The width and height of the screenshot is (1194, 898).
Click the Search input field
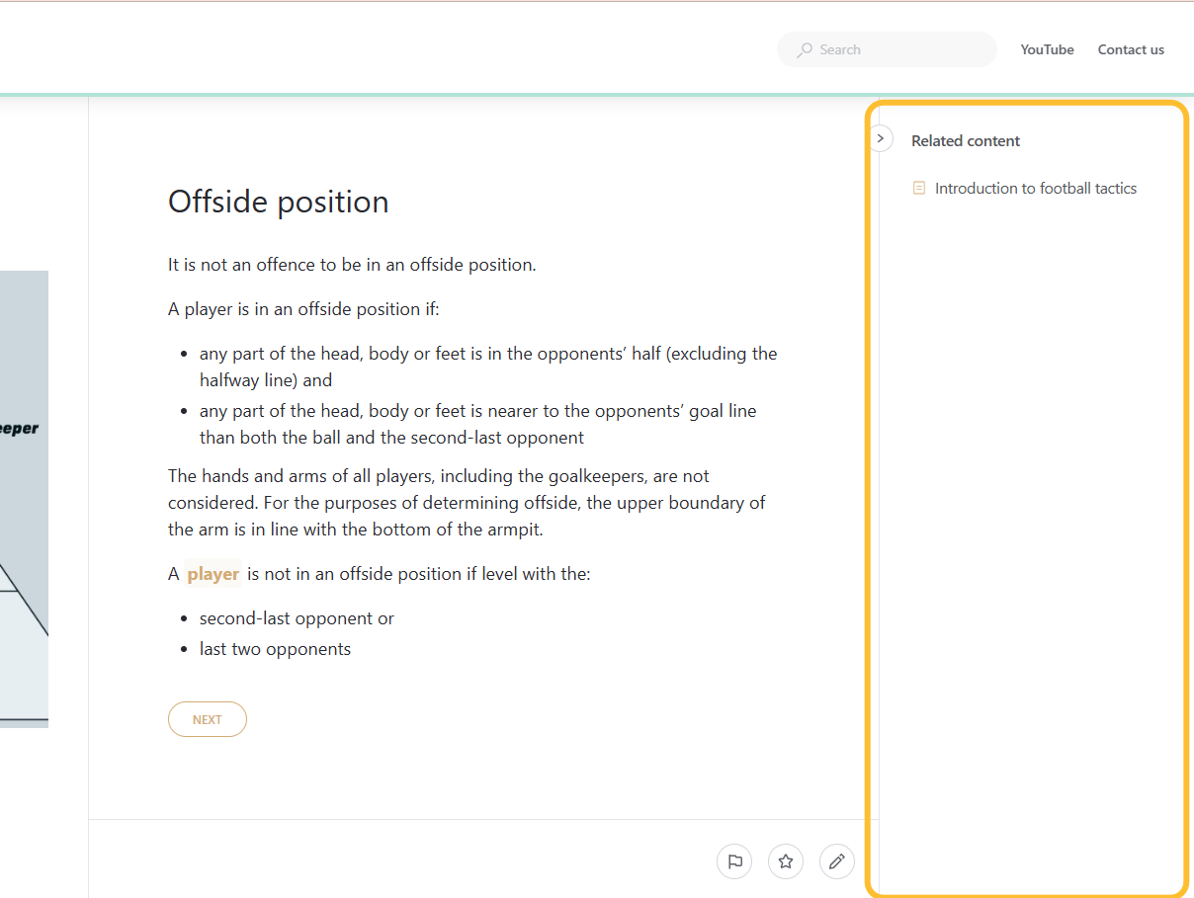coord(887,49)
